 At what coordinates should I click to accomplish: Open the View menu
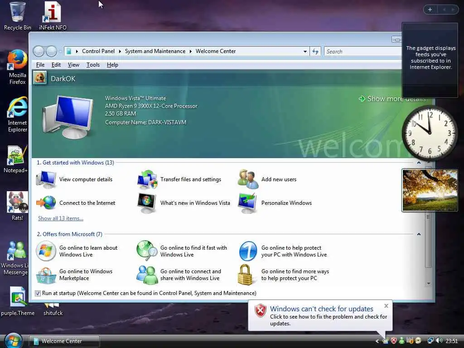(x=73, y=65)
